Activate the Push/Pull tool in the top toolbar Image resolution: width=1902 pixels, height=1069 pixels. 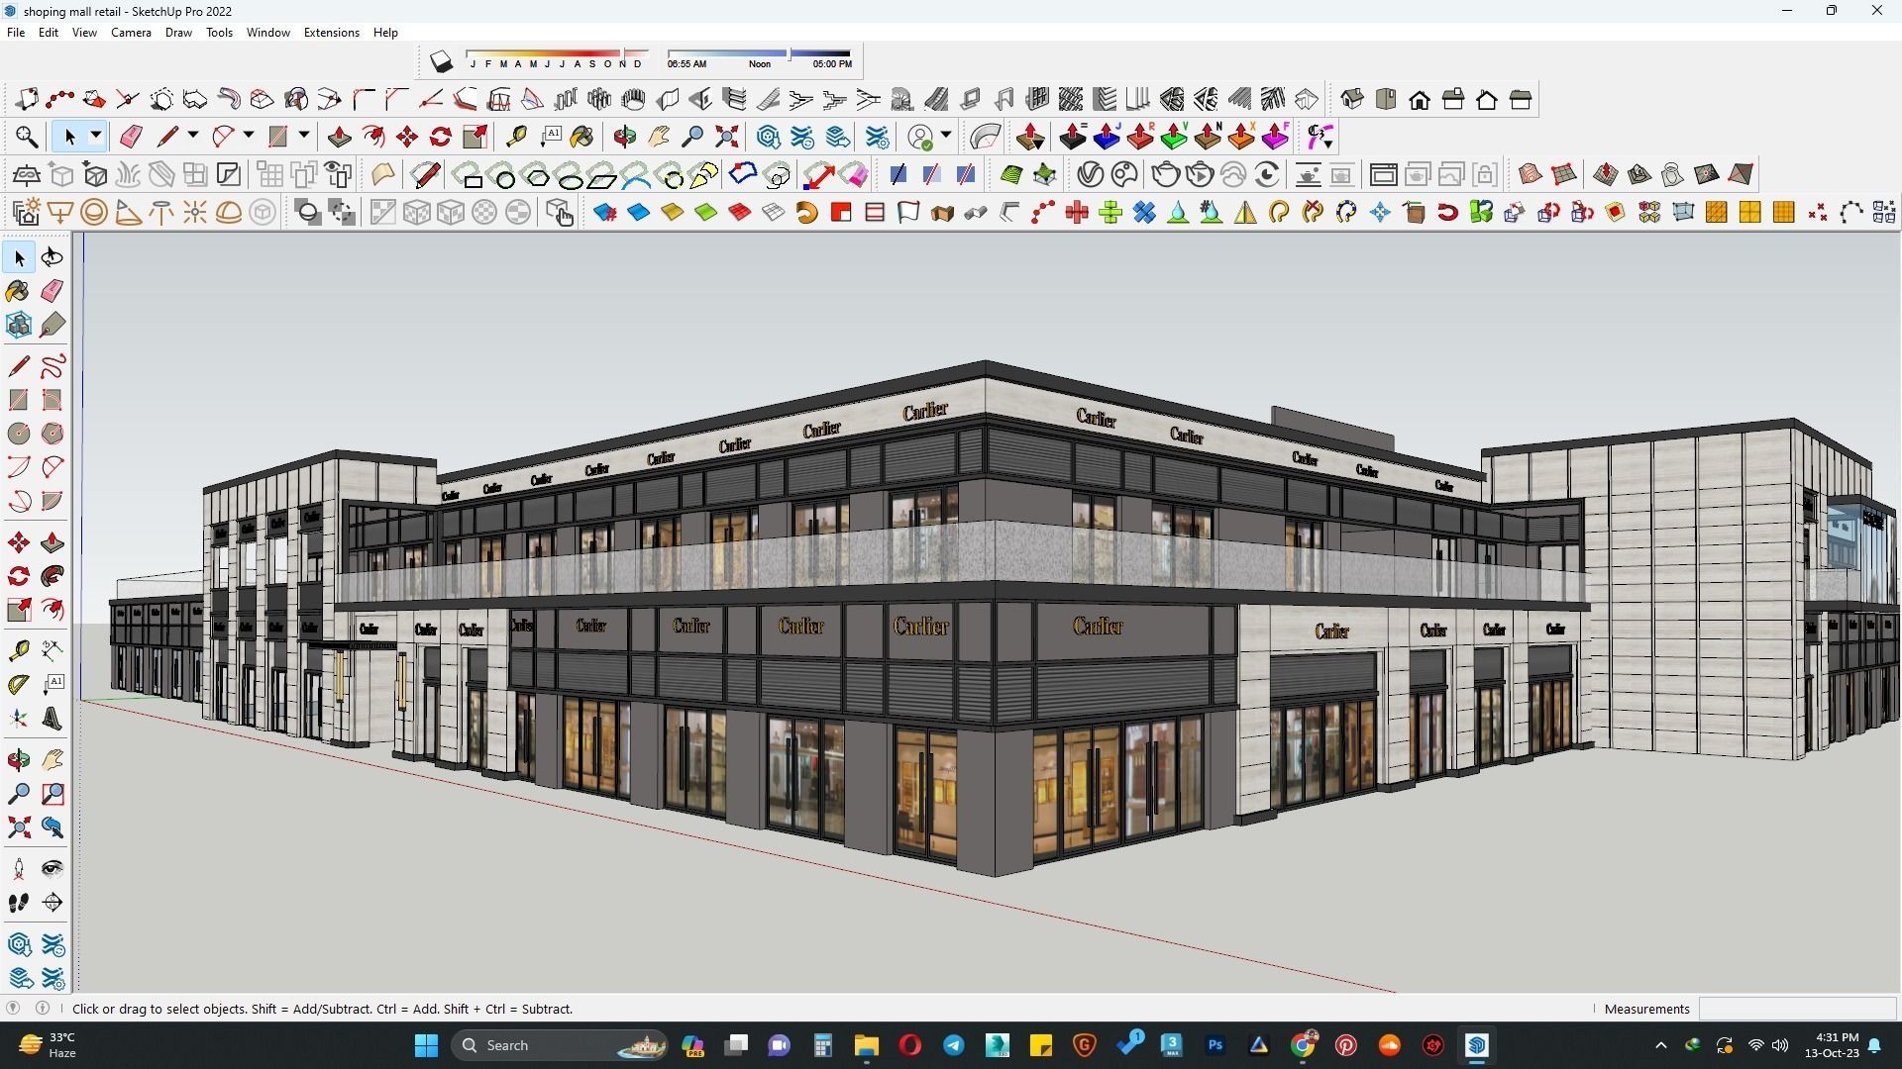tap(339, 137)
